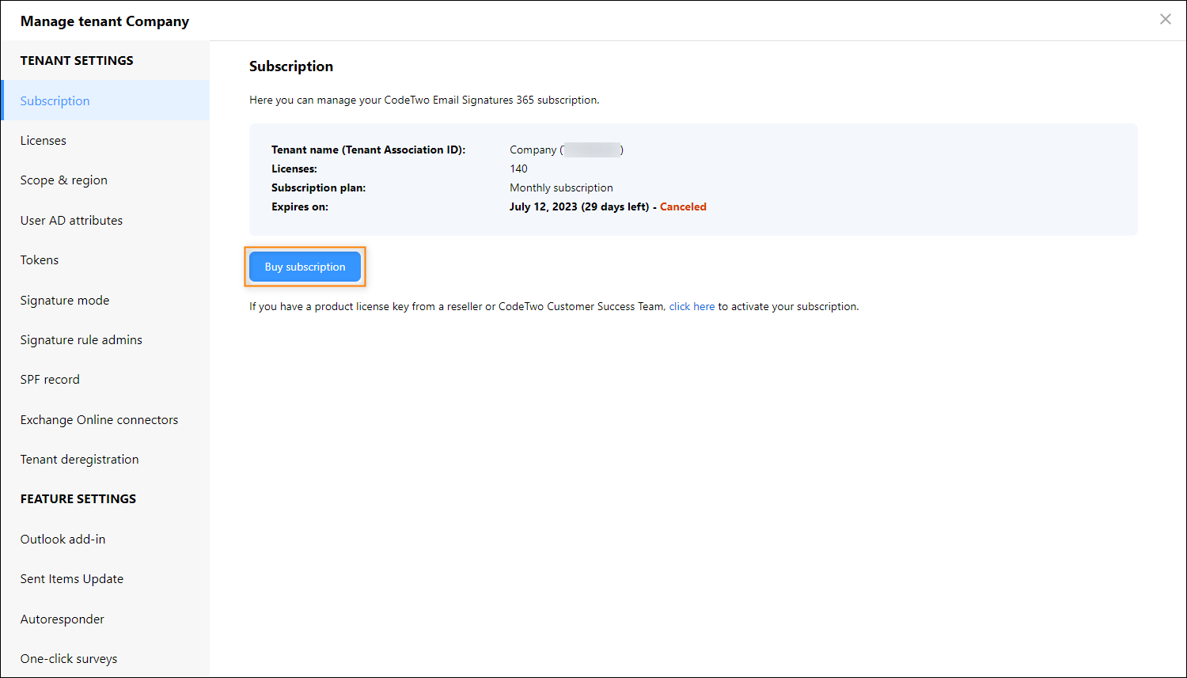Open SPF record settings
This screenshot has width=1187, height=678.
click(x=105, y=379)
